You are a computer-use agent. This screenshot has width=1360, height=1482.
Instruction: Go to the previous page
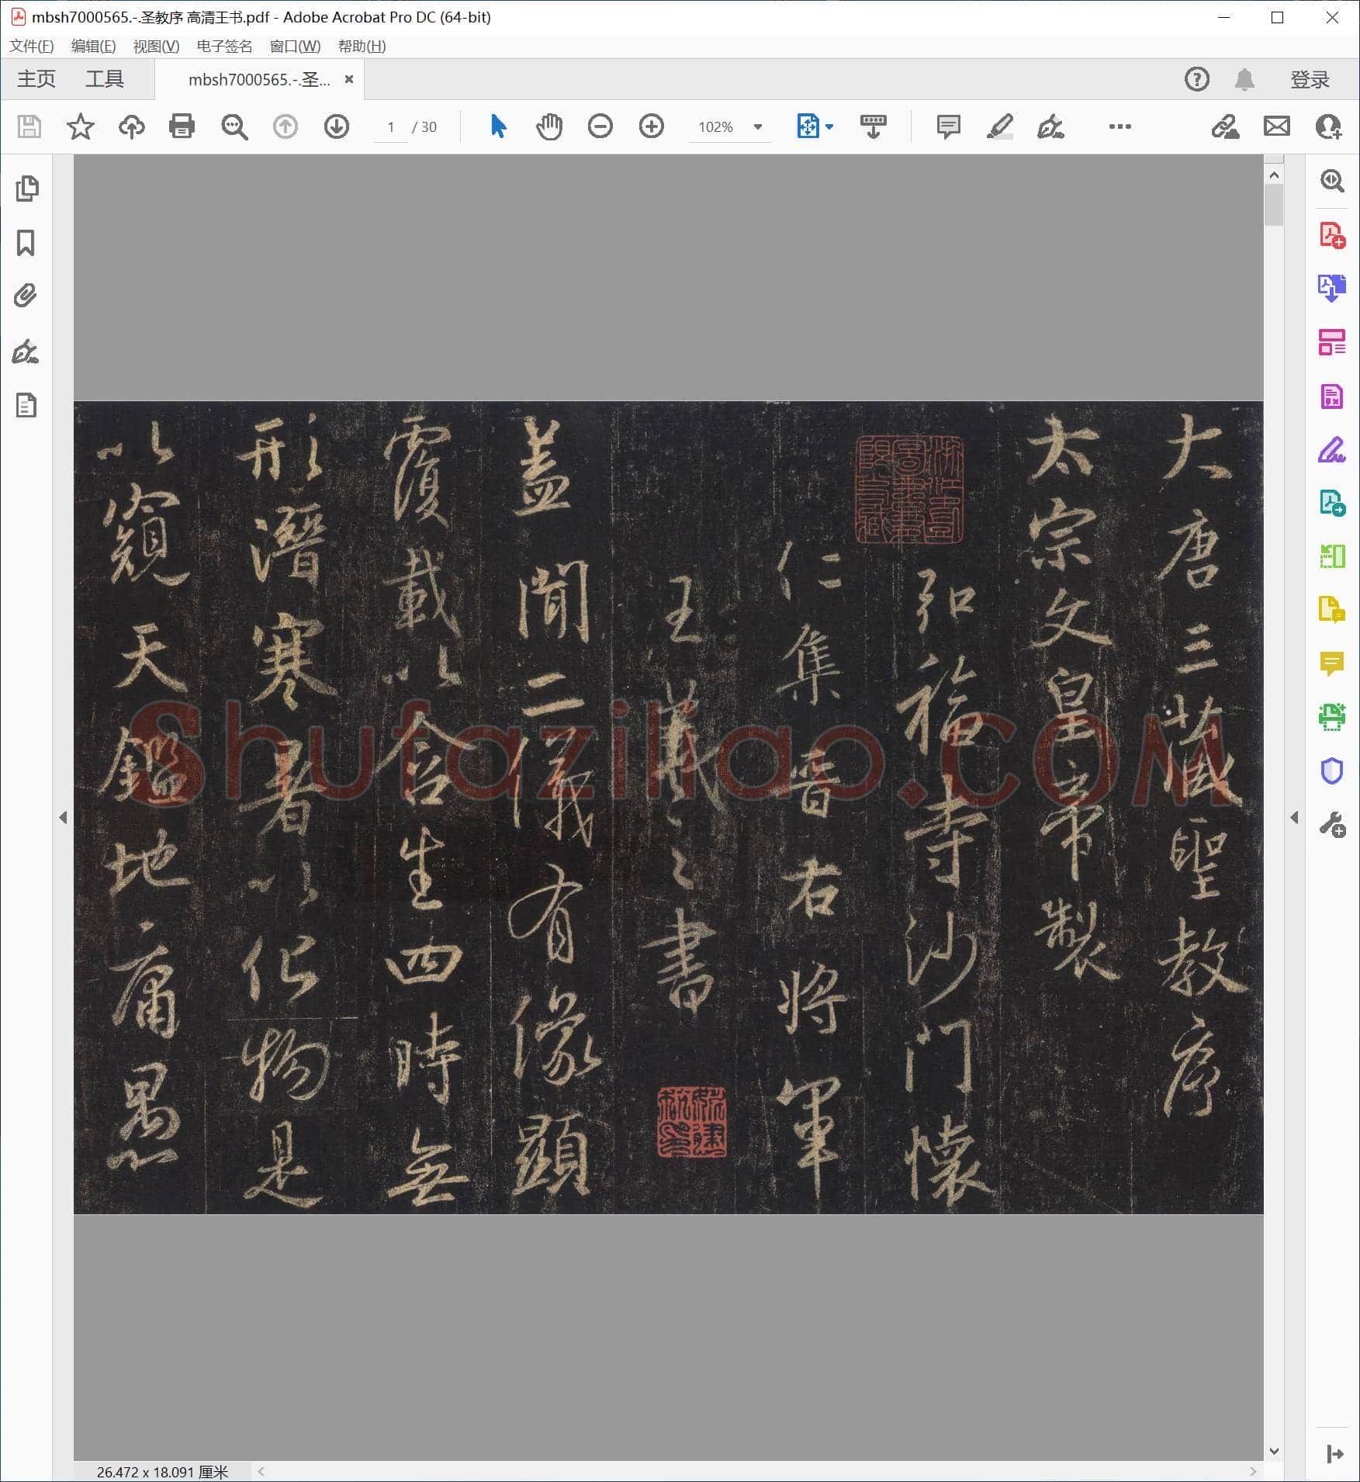[x=285, y=126]
